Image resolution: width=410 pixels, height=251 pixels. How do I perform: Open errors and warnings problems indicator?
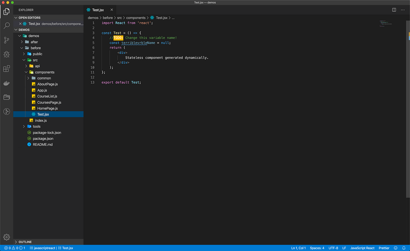[x=15, y=248]
